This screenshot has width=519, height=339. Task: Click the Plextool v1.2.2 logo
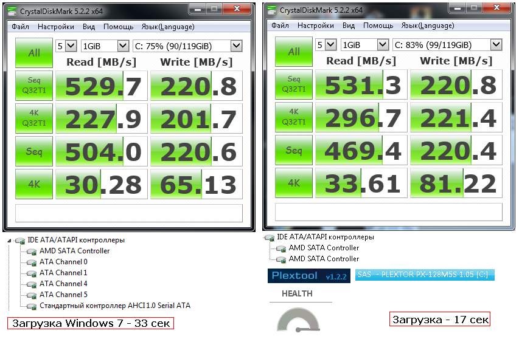(309, 276)
